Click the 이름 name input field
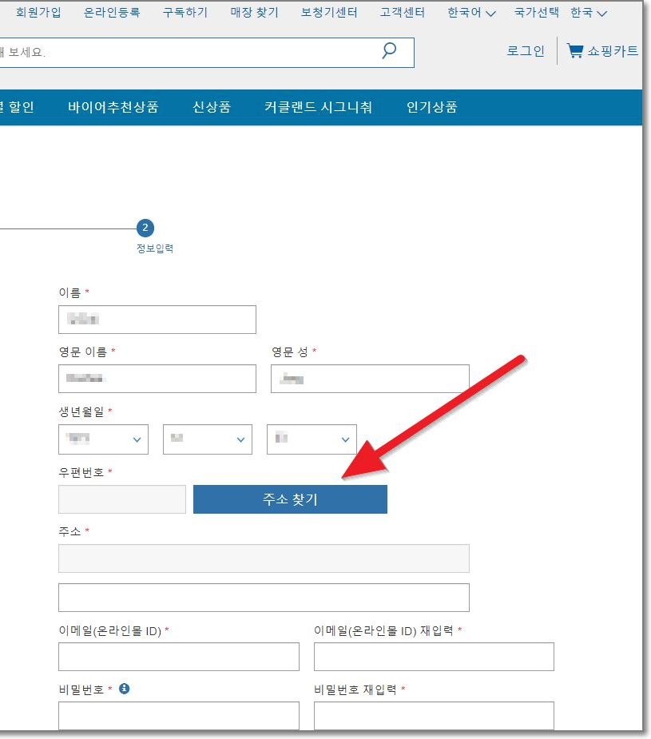651x739 pixels. pyautogui.click(x=157, y=320)
